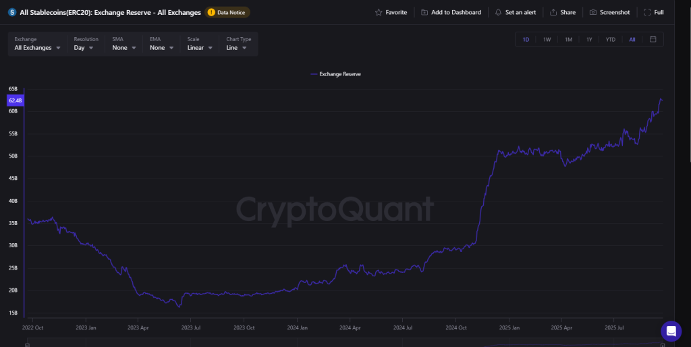Toggle Exchange Reserve legend series
Viewport: 691px width, 347px height.
pos(335,74)
